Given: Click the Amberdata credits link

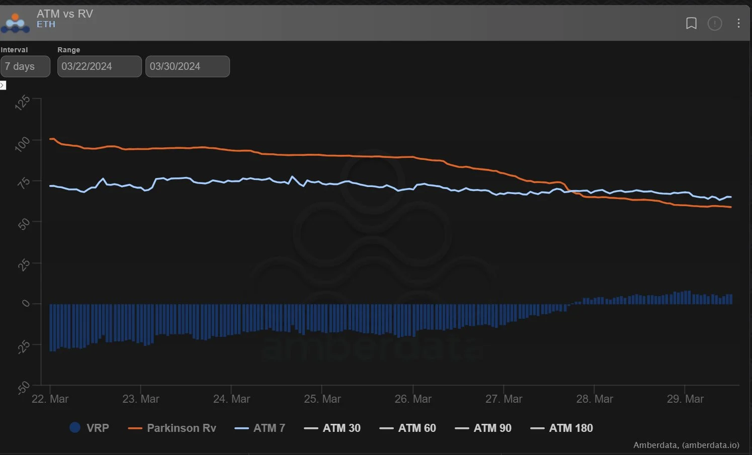Looking at the screenshot, I should [x=686, y=445].
